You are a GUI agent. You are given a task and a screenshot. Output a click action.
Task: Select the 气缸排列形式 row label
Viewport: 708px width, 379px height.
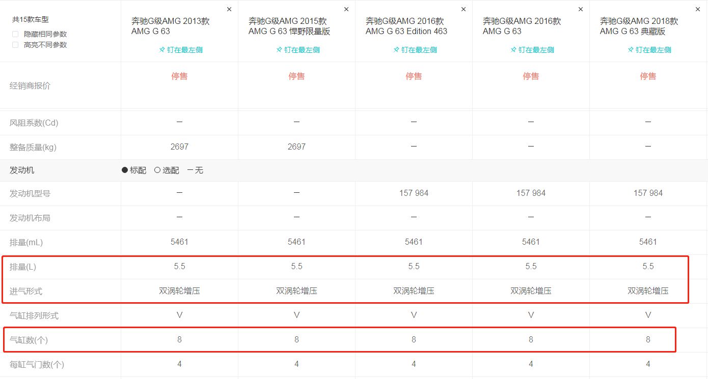click(x=34, y=315)
